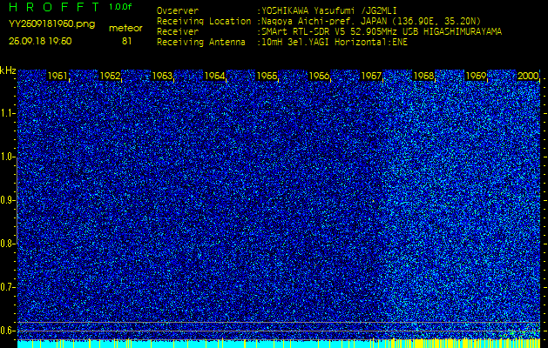Click the 1952 time marker

tap(110, 76)
